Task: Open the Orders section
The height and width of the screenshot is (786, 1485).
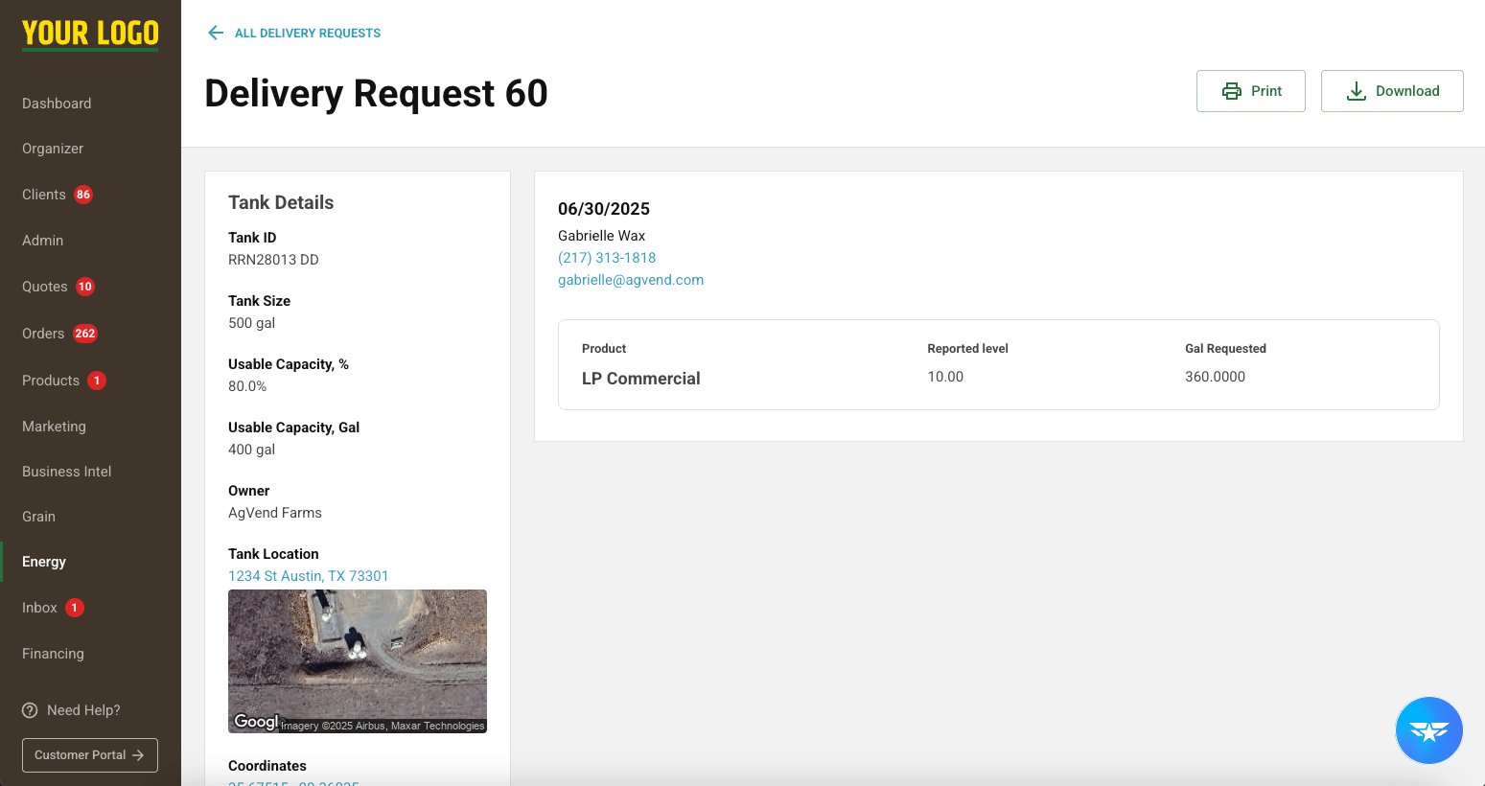Action: click(x=43, y=334)
